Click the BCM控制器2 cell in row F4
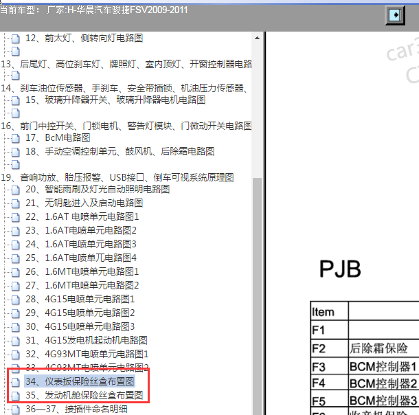This screenshot has width=419, height=415. 384,383
